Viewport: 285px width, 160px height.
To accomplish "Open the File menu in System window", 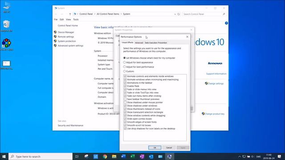I will coord(56,20).
